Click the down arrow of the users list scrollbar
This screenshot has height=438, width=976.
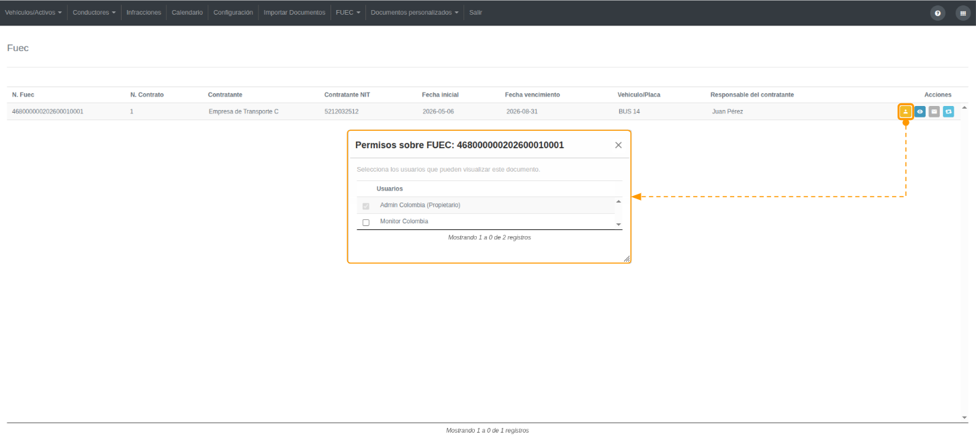pos(619,225)
